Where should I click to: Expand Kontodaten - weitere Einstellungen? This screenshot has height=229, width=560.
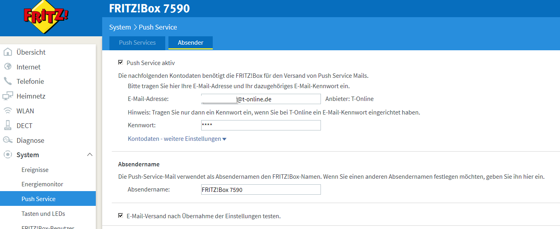(177, 139)
